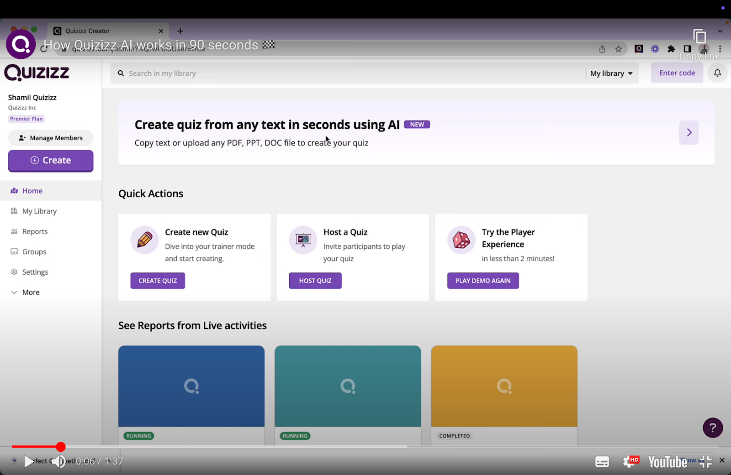
Task: Click the Quizizz logo
Action: pos(37,72)
